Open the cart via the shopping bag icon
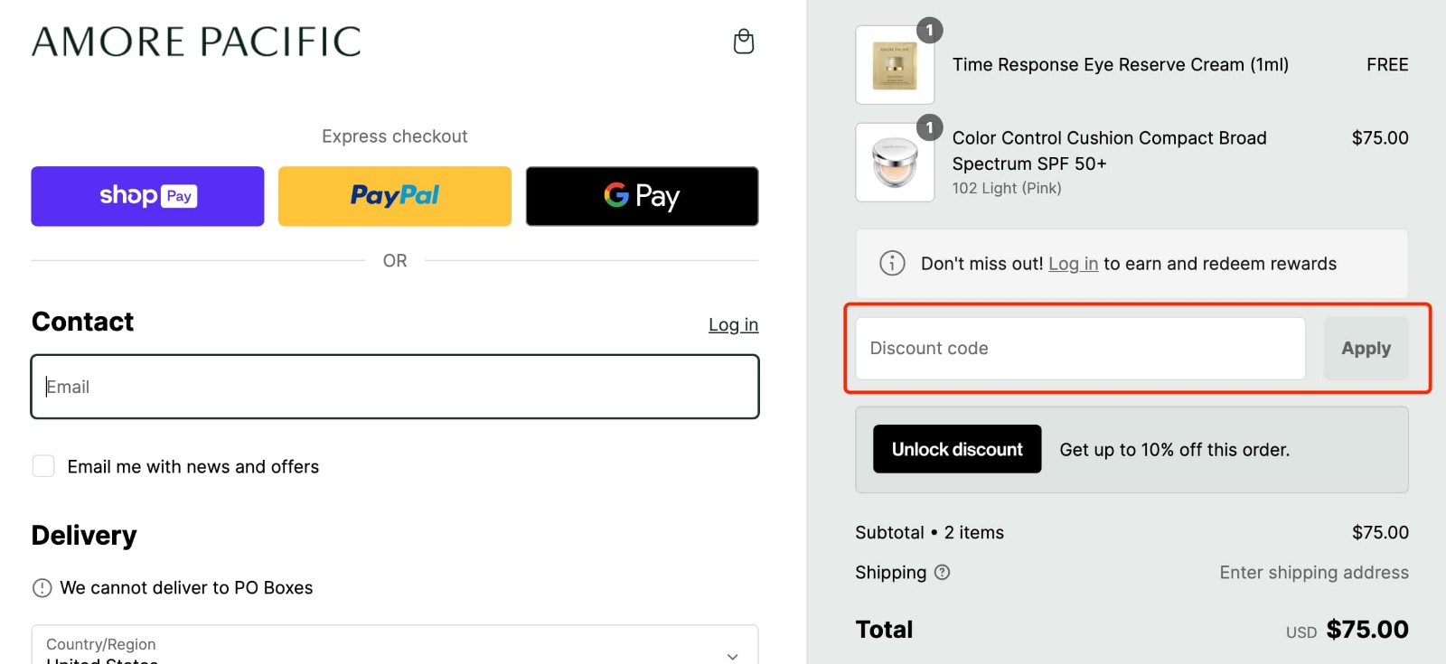This screenshot has height=664, width=1446. pos(743,41)
